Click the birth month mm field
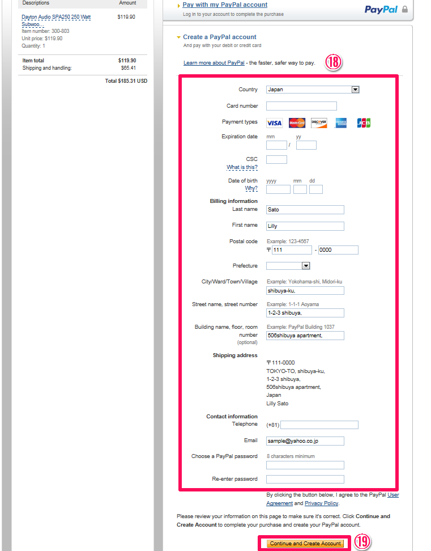431x551 pixels. [300, 189]
